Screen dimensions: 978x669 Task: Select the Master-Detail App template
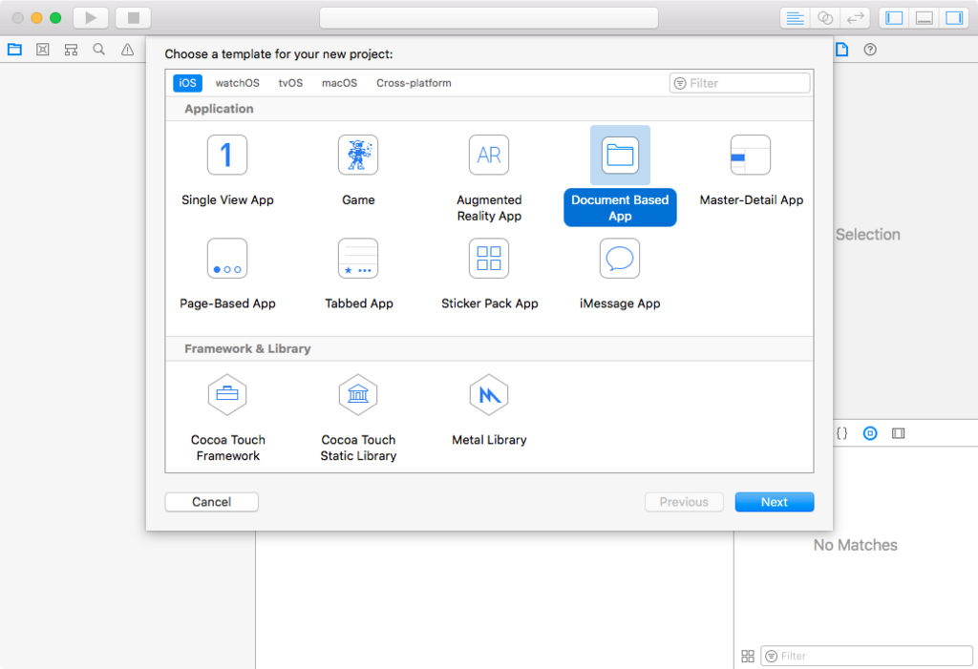(x=751, y=155)
